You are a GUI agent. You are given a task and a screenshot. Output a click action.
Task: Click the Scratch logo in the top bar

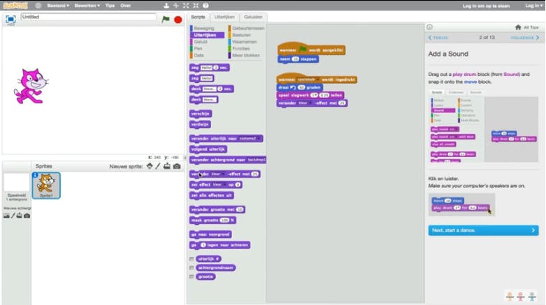15,6
